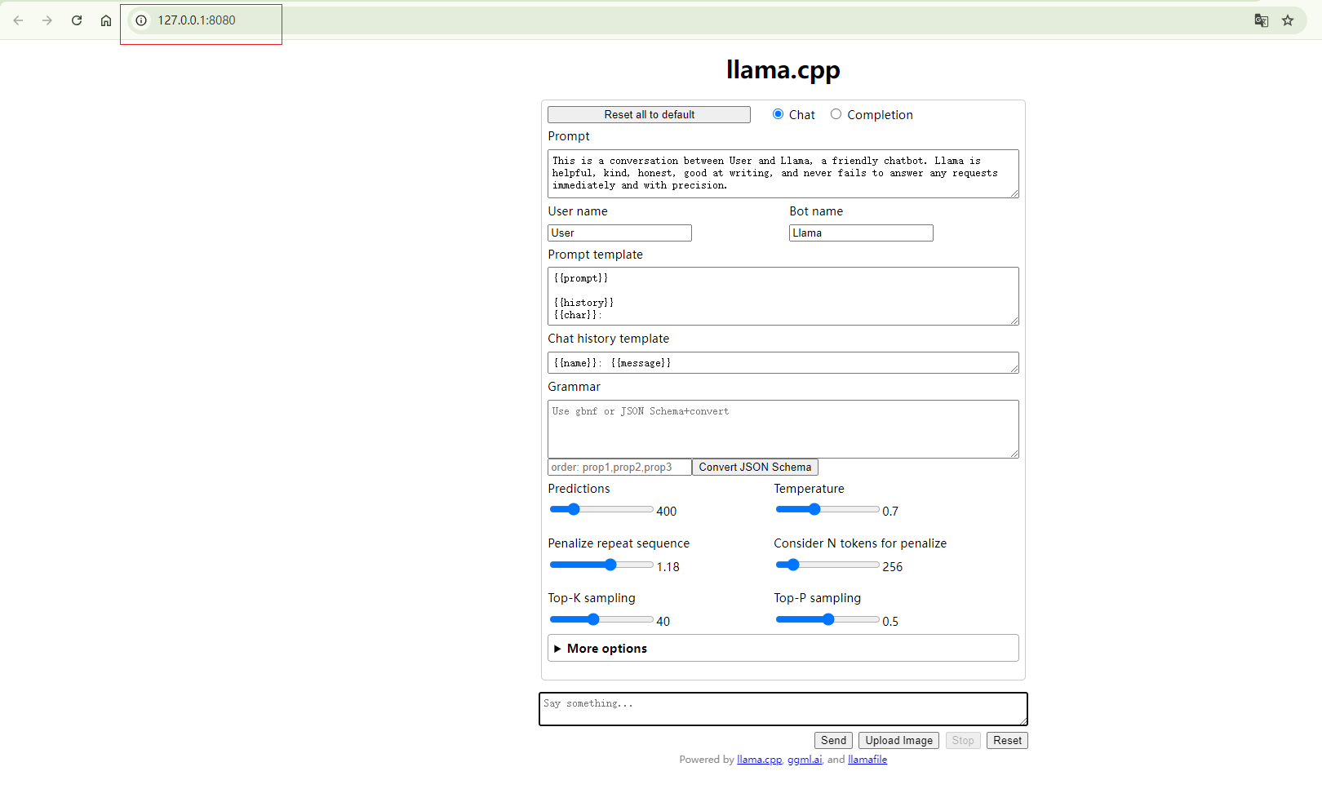The image size is (1322, 789).
Task: Adjust Penalize repeat sequence slider
Action: [601, 565]
